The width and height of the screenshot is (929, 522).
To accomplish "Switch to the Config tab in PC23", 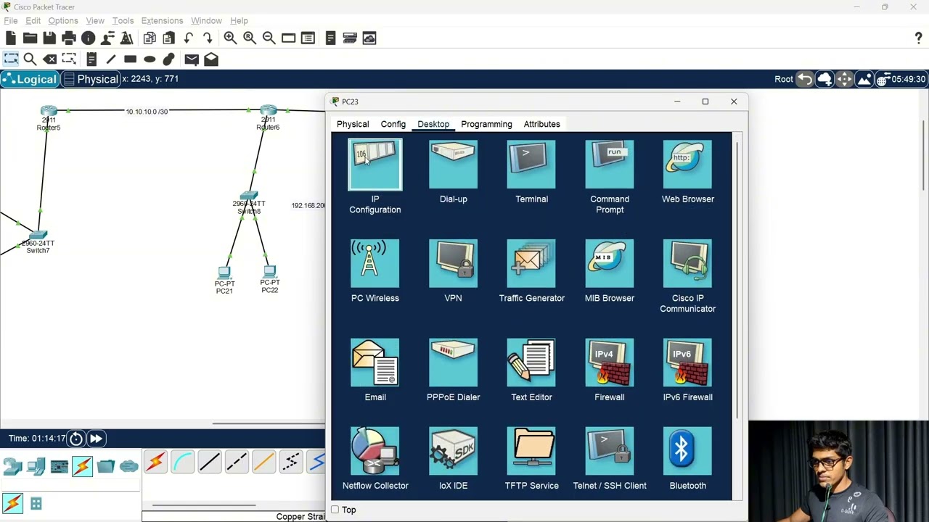I will (393, 124).
